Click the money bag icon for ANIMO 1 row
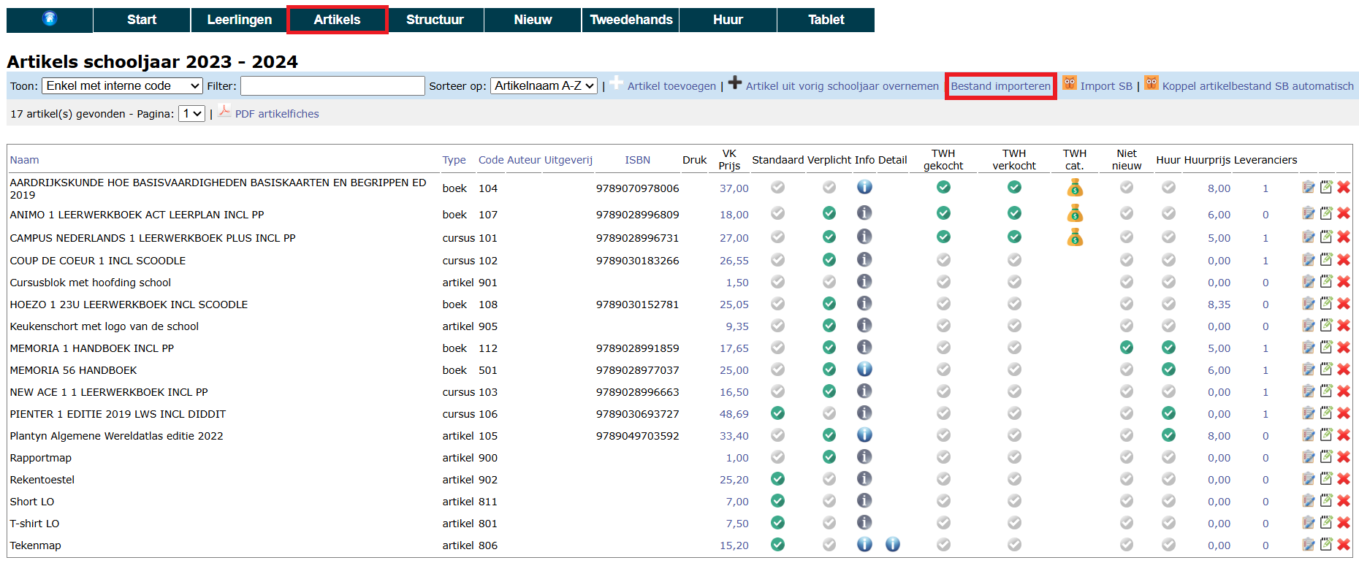Viewport: 1359px width, 563px height. point(1075,213)
